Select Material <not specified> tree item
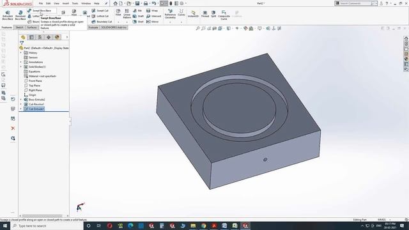Viewport: 409px width, 230px height. (40, 76)
